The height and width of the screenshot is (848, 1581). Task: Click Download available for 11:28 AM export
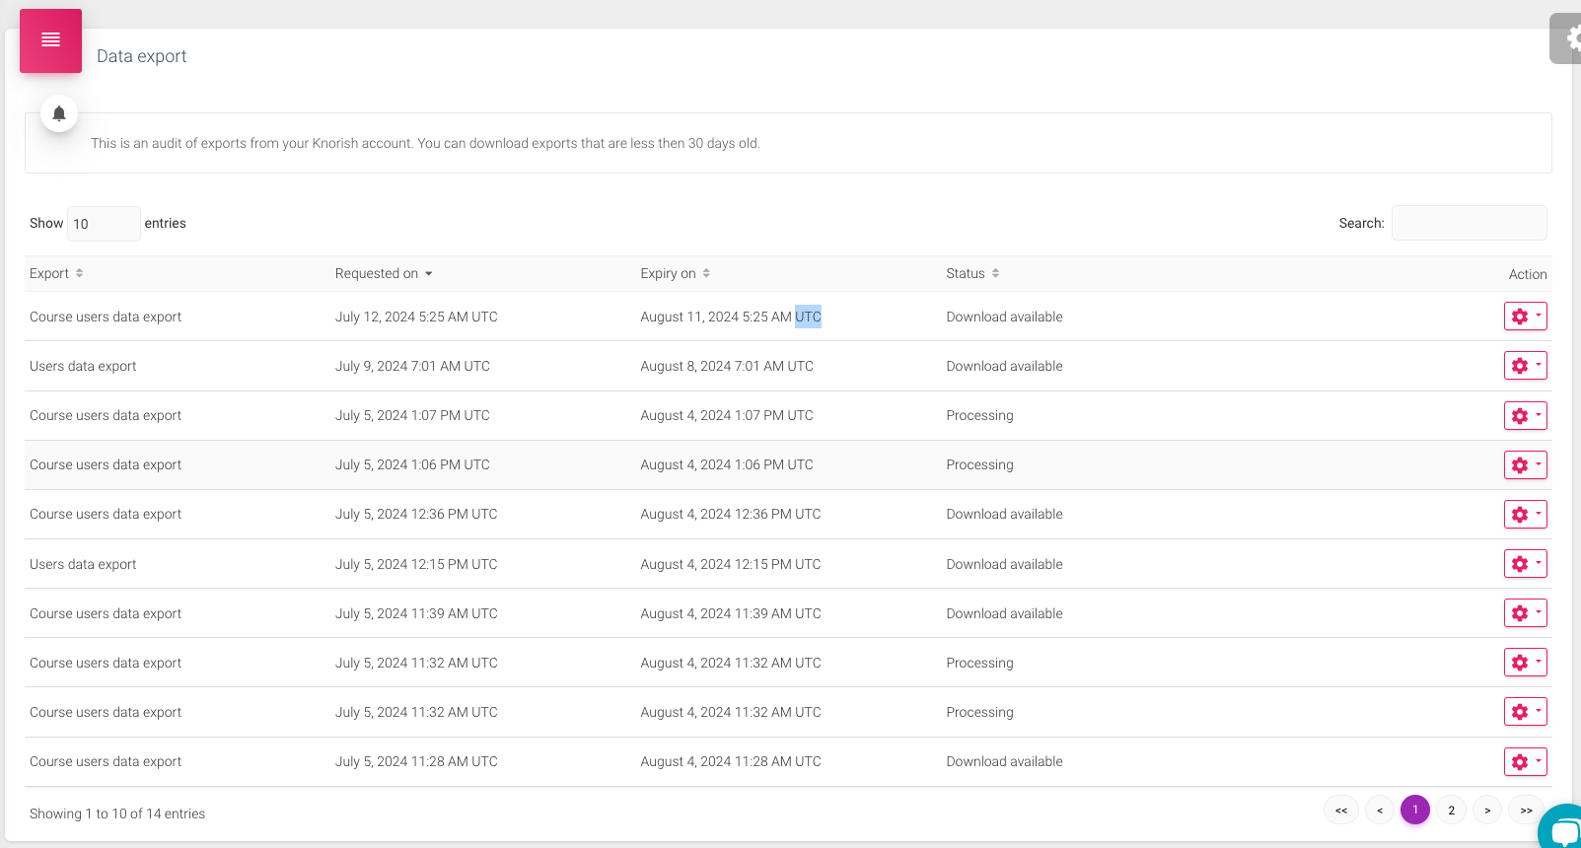pos(1004,761)
